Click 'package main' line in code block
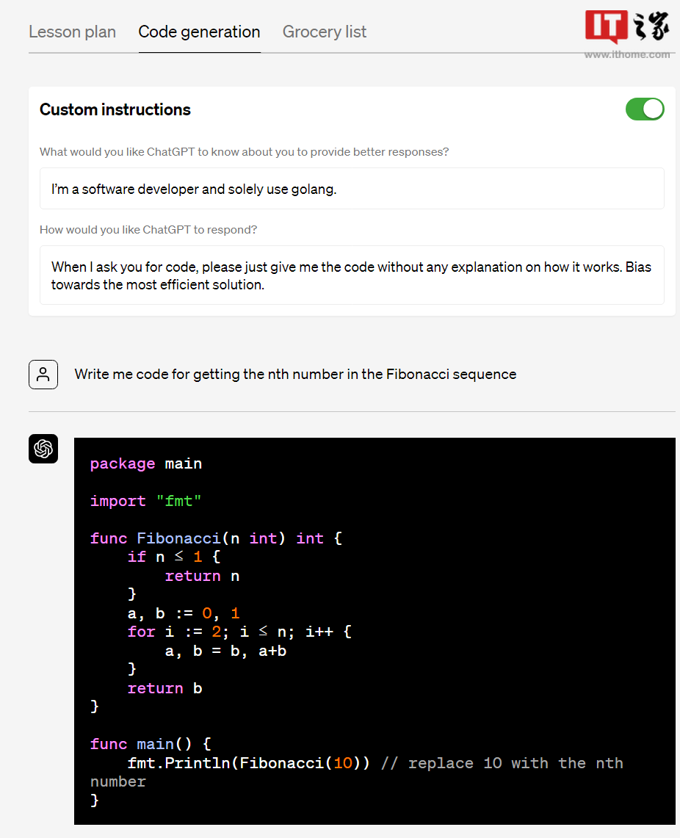This screenshot has height=838, width=680. pyautogui.click(x=146, y=463)
